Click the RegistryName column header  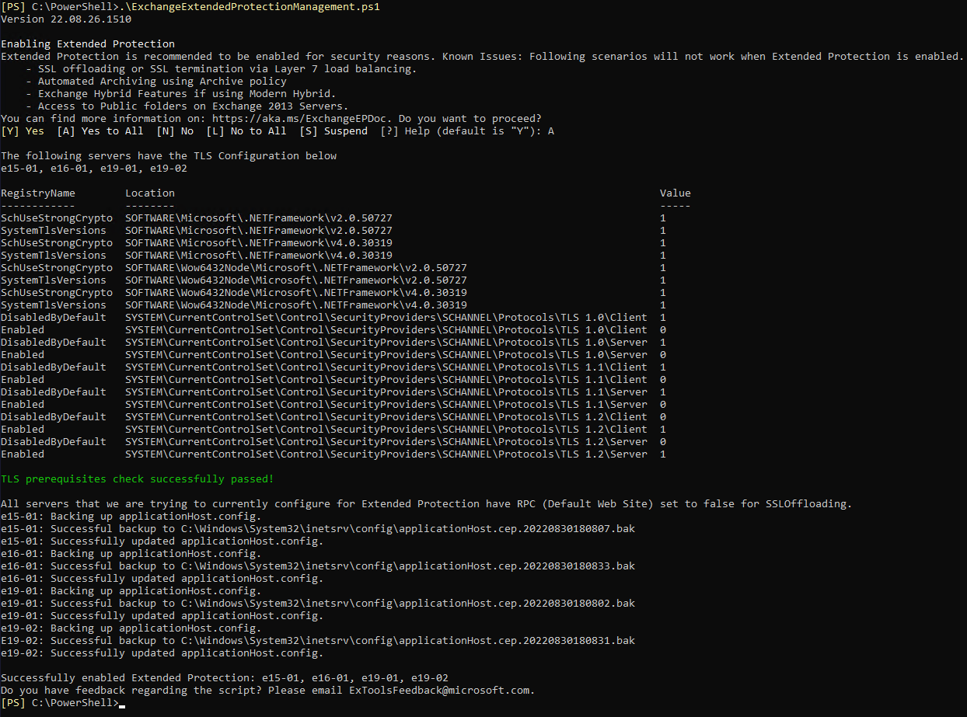pos(38,193)
